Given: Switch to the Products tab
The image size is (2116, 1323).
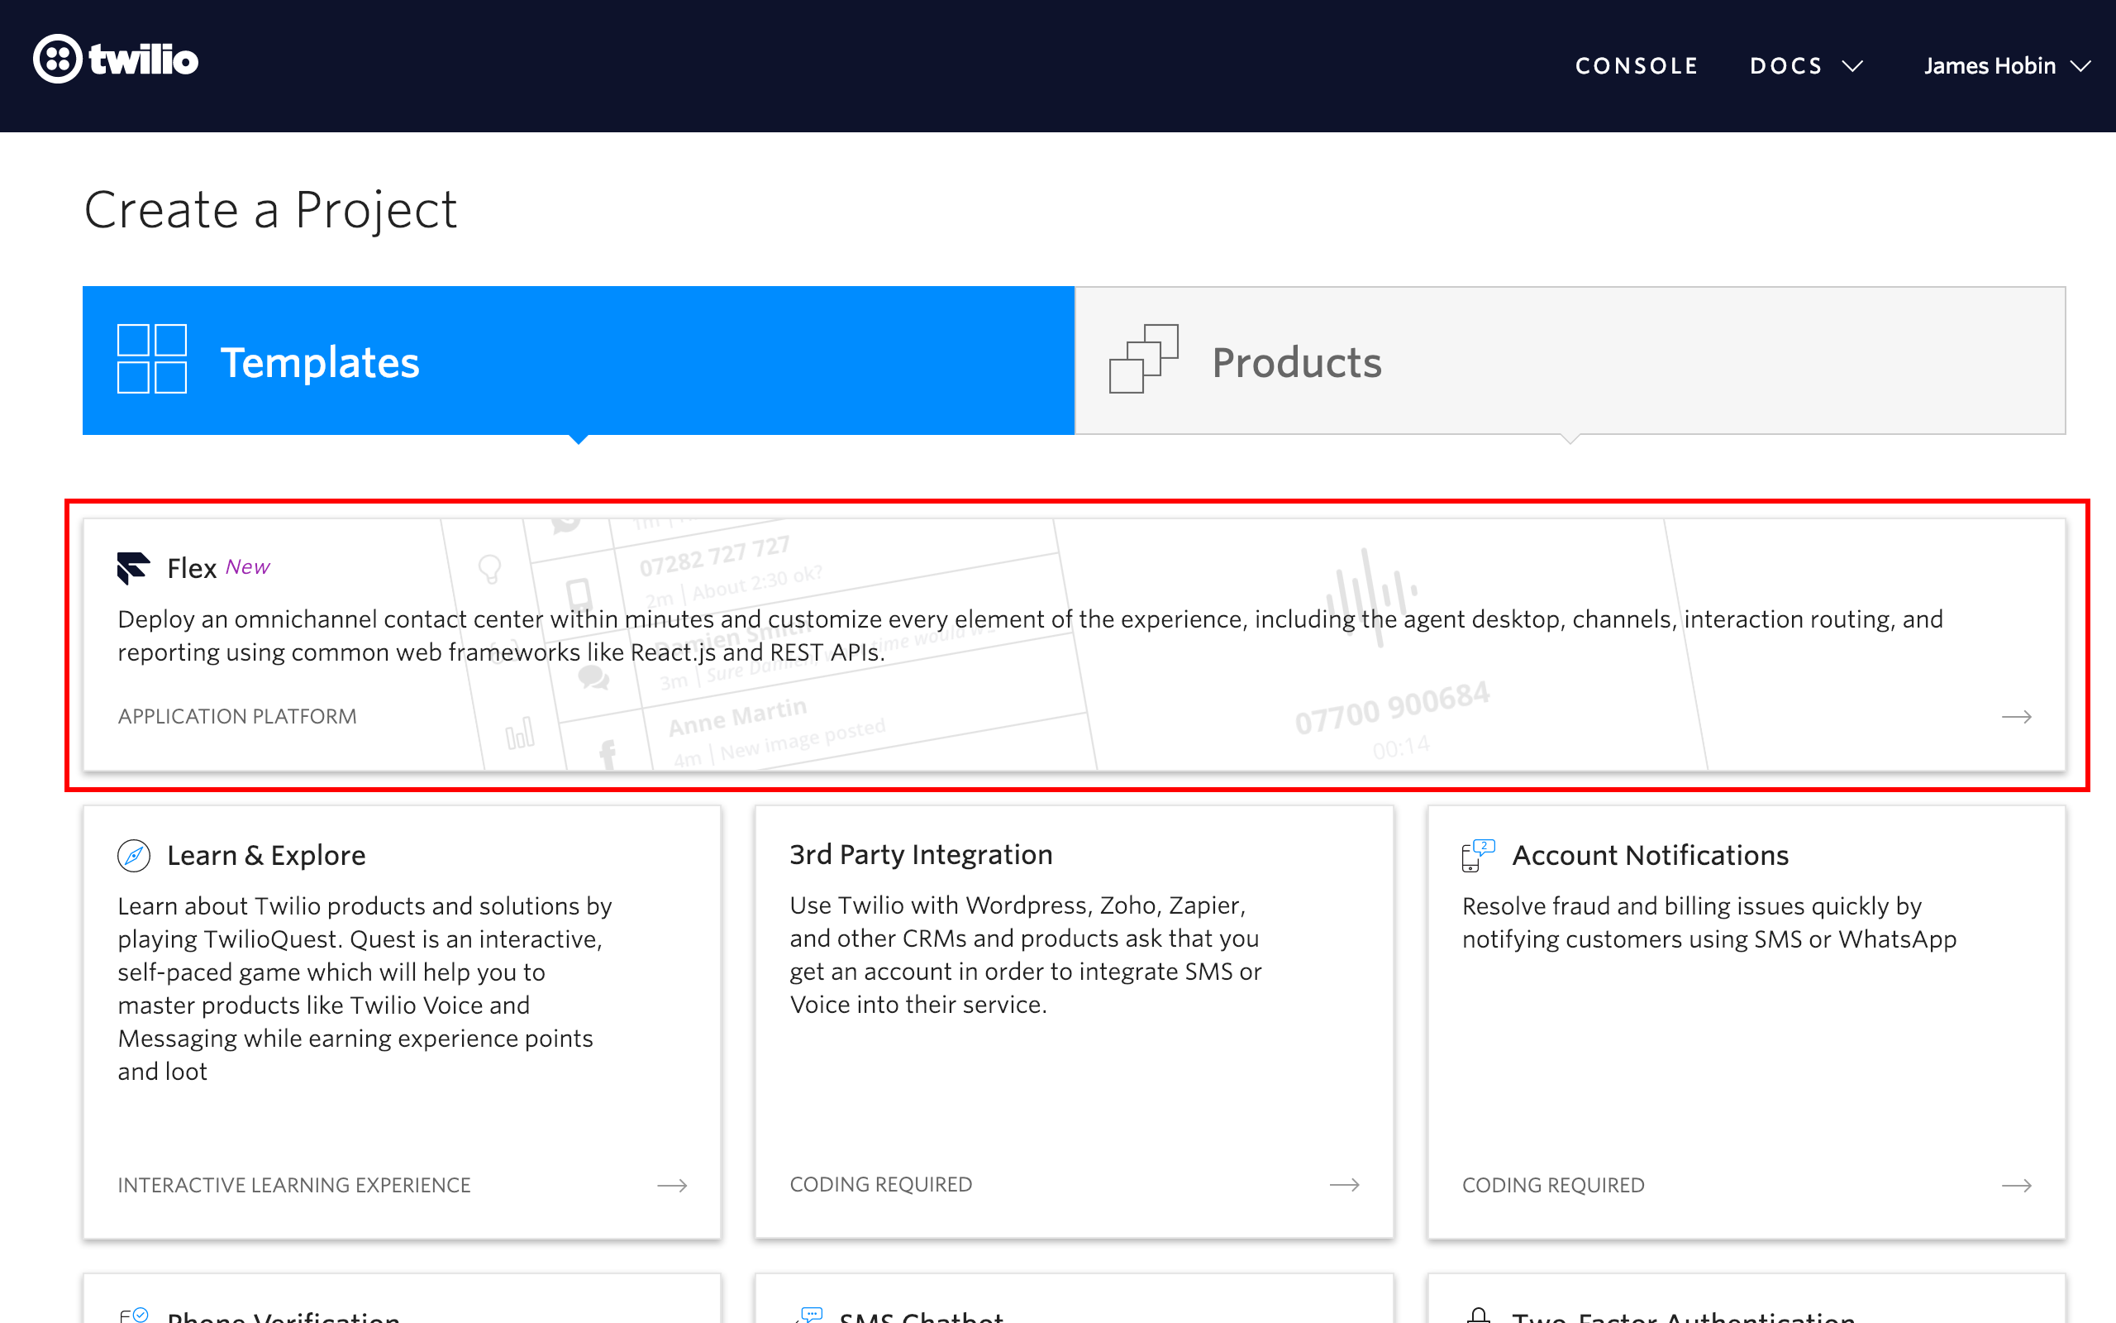Looking at the screenshot, I should coord(1570,361).
